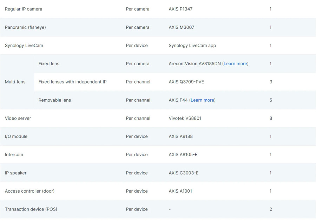Open the Learn more link for AXIS F44
This screenshot has width=316, height=221.
[202, 100]
